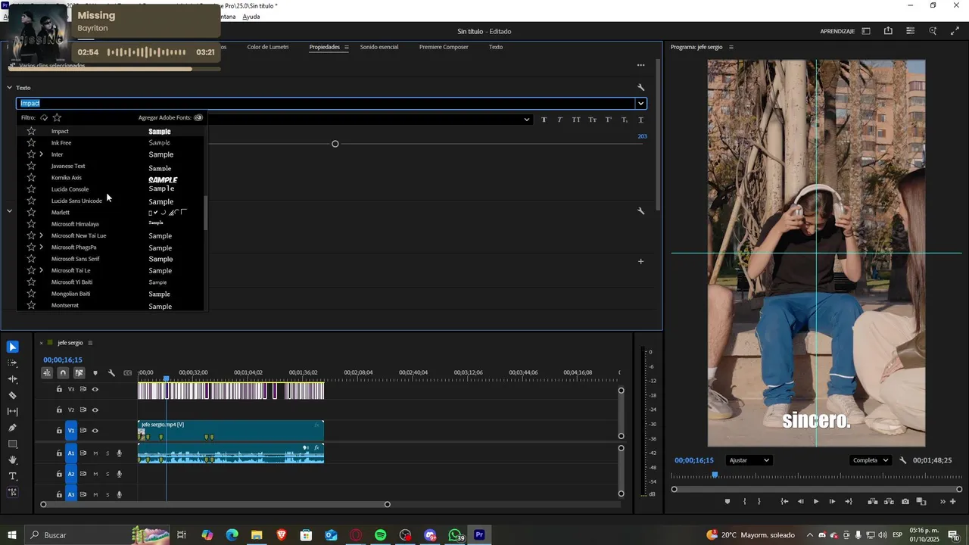Click the Extract button in Program monitor
Image resolution: width=969 pixels, height=545 pixels.
[889, 501]
